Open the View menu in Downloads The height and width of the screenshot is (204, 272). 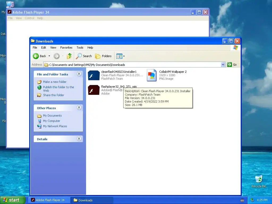pyautogui.click(x=53, y=48)
